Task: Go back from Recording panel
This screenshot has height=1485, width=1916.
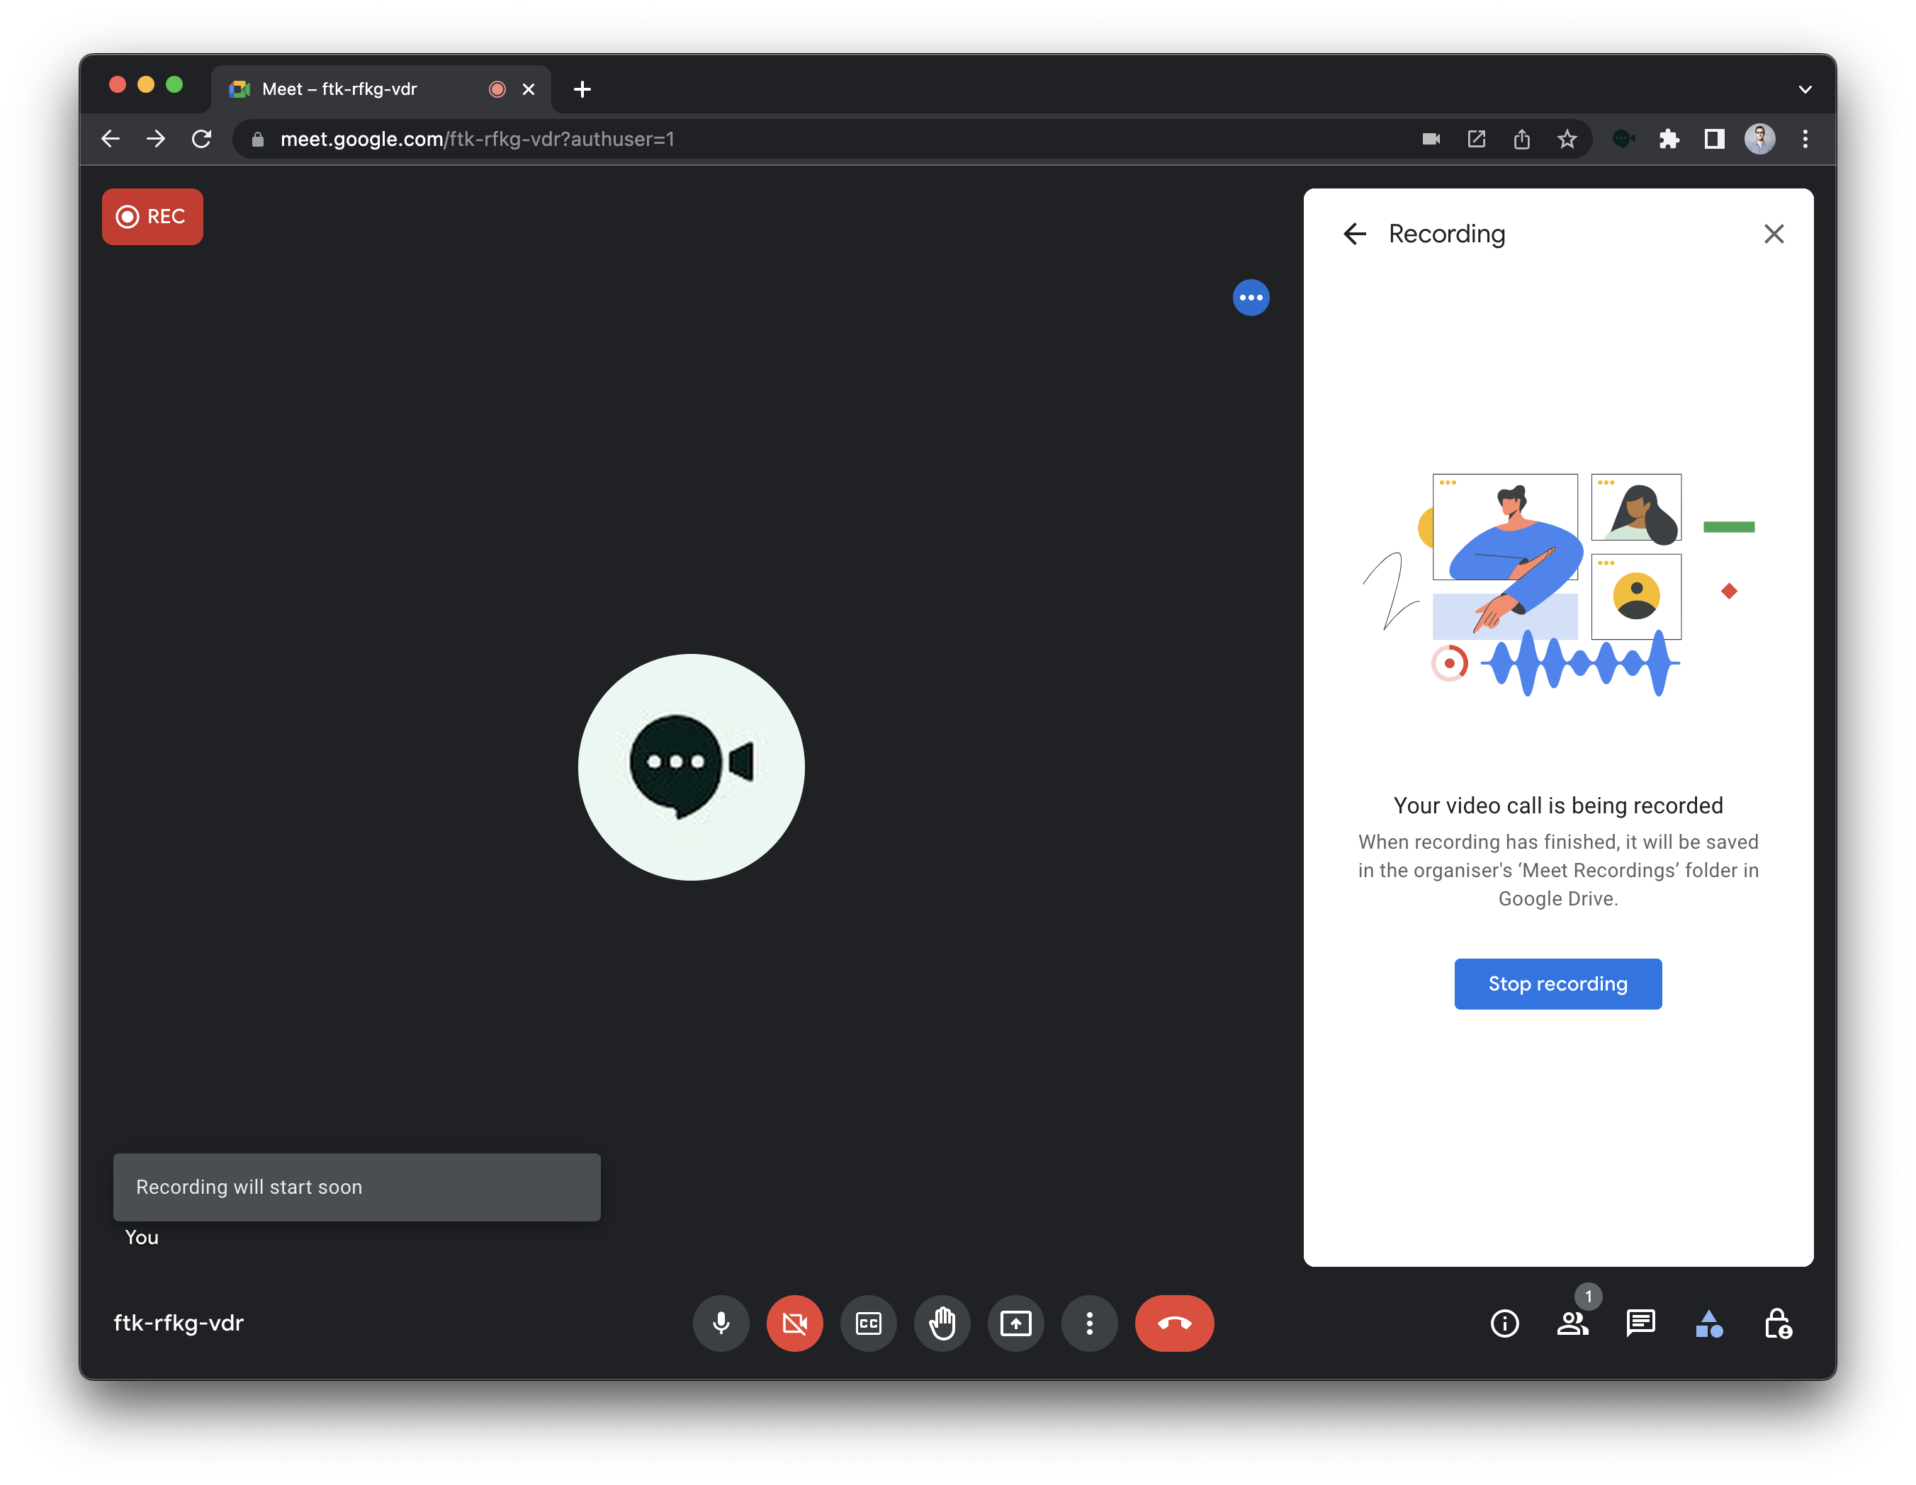Action: [1353, 235]
